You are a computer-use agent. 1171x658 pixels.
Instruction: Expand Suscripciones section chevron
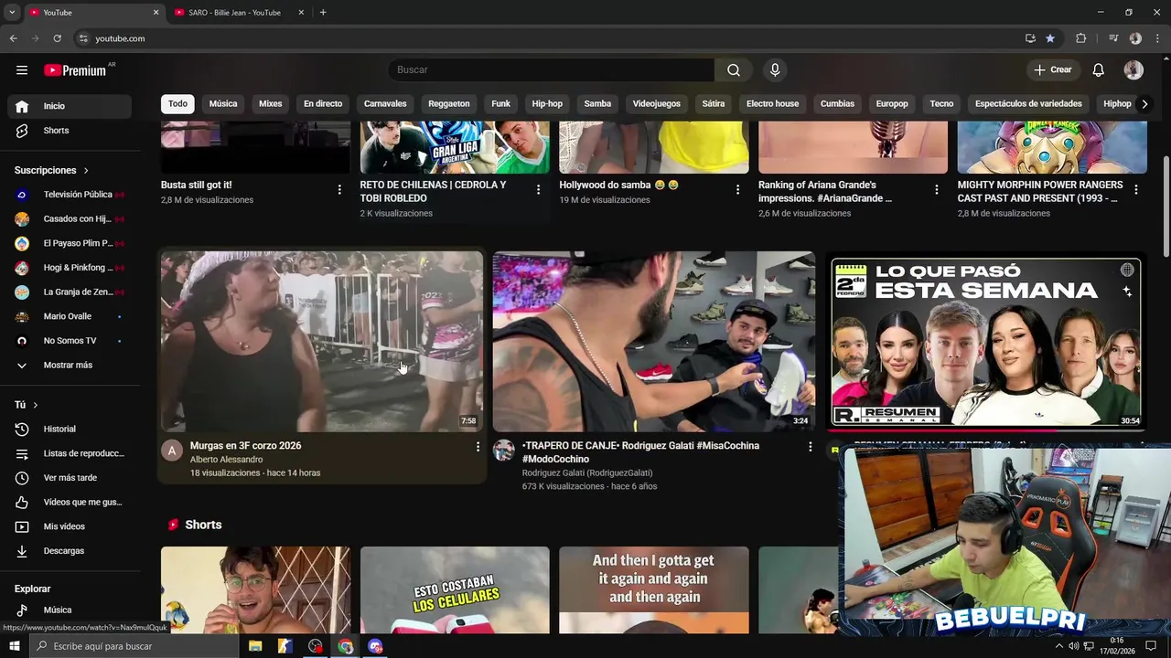click(86, 171)
